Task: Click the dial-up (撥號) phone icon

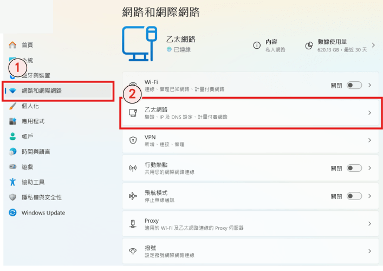Action: (133, 251)
